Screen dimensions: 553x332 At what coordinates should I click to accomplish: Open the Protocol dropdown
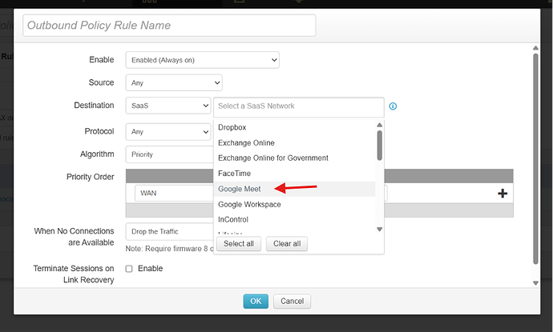168,132
